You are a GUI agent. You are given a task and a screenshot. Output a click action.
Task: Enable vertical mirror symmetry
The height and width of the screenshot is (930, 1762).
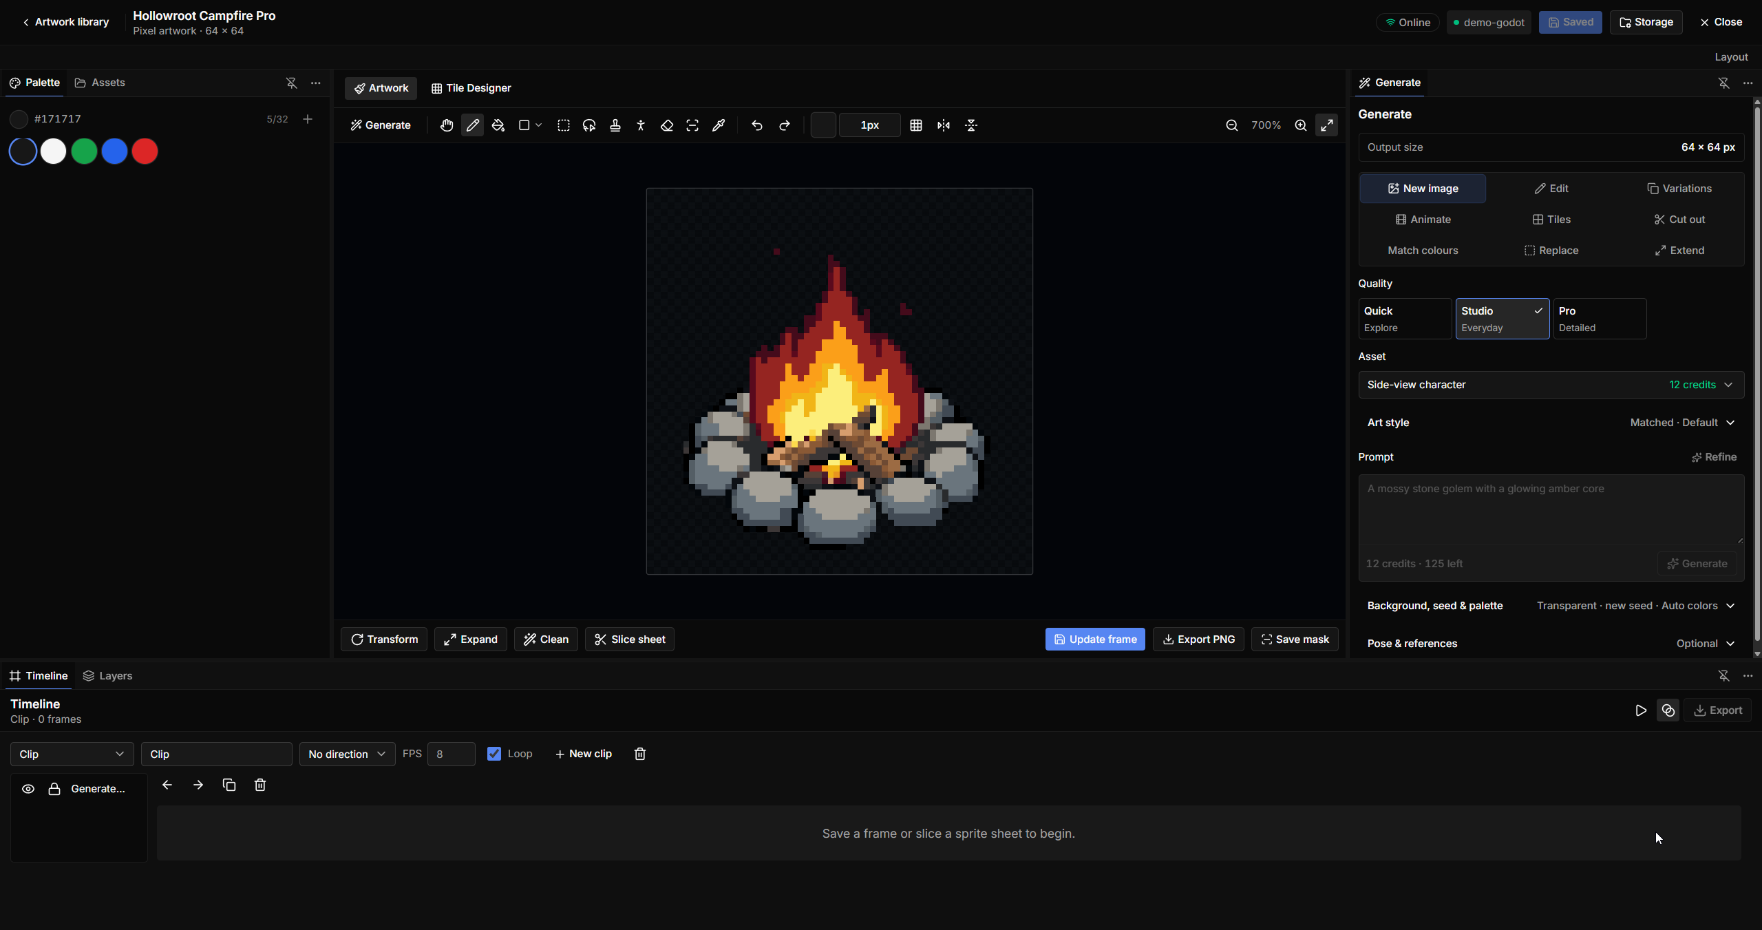(x=971, y=125)
